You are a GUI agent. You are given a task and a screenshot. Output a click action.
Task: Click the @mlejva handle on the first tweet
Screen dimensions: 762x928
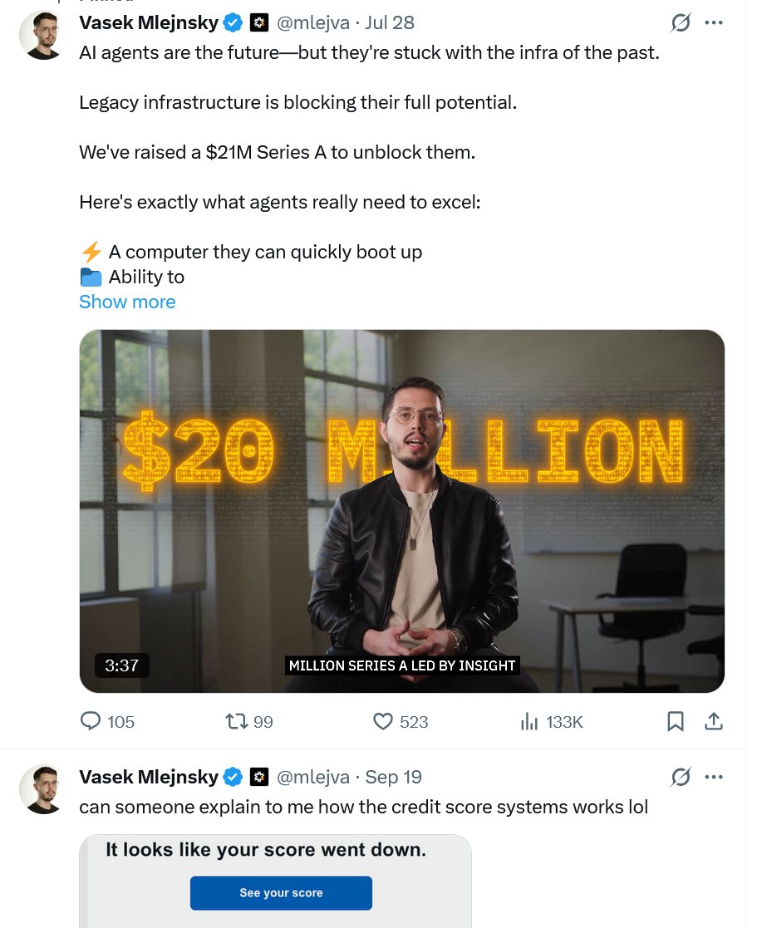313,22
